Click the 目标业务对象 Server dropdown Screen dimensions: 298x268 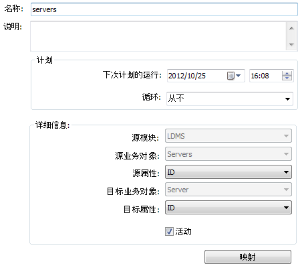229,190
